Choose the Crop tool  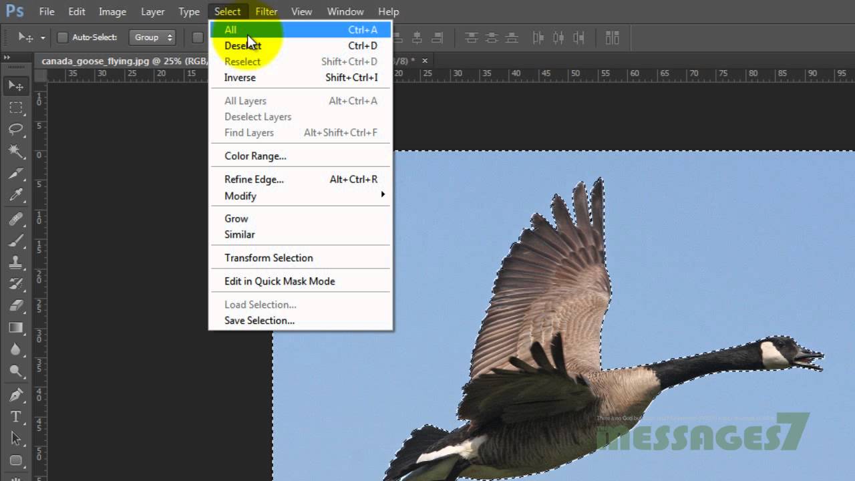tap(15, 174)
